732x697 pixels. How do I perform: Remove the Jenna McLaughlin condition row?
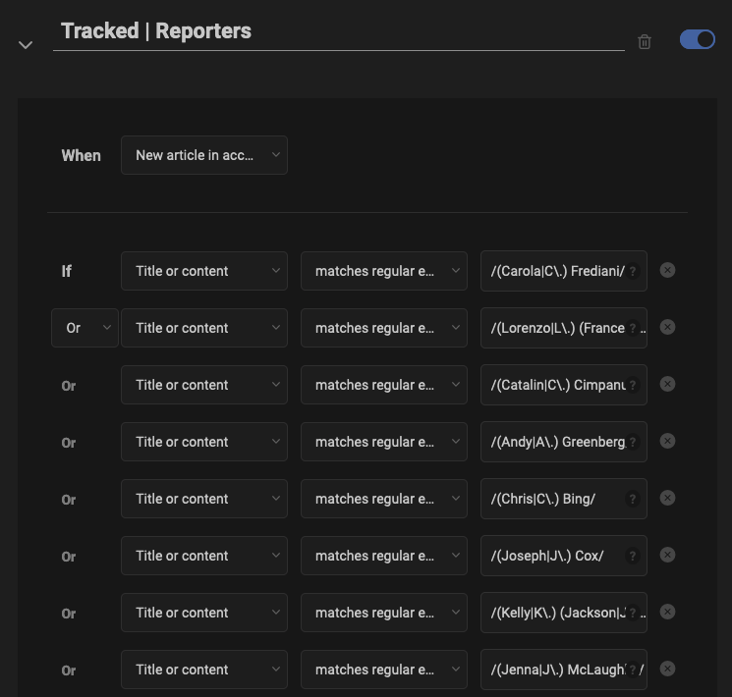coord(667,669)
